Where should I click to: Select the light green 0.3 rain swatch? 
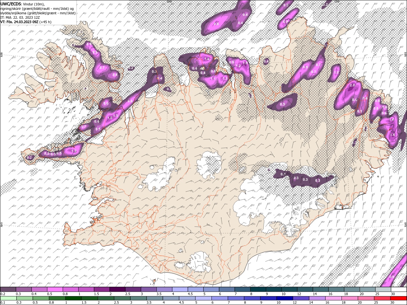25,298
